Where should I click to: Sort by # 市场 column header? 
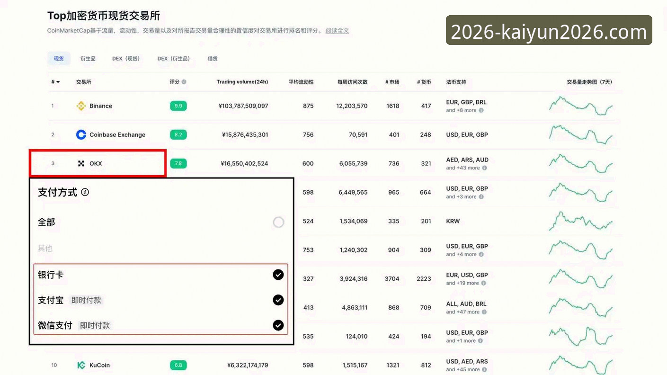point(392,82)
